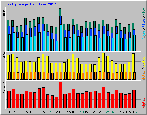Screen dimensions: 147x115
Task: Click the yellow Visits bar for day 9
Action: [x=43, y=63]
